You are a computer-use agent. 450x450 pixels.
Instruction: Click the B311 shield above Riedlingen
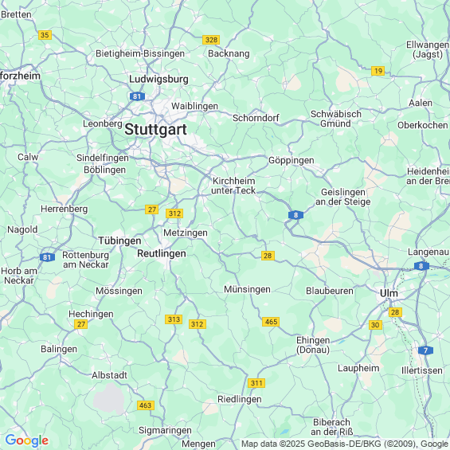(256, 383)
